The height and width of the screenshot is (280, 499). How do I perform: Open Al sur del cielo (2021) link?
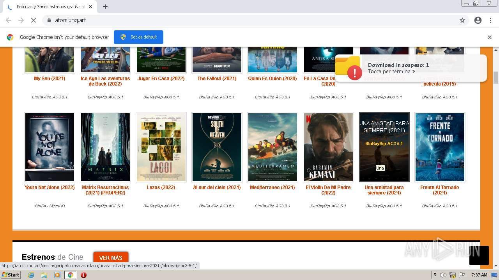[217, 187]
